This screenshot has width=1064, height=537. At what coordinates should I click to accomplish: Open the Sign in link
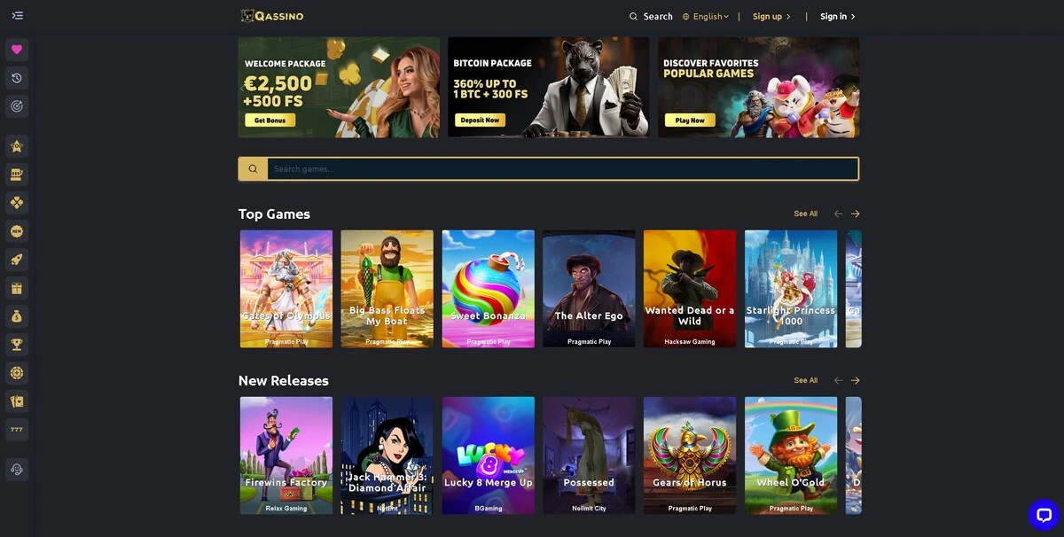pos(838,16)
